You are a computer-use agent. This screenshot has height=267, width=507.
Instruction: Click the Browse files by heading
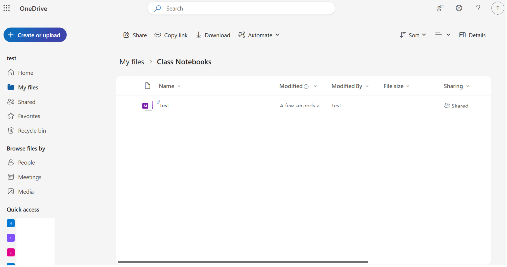pyautogui.click(x=26, y=149)
